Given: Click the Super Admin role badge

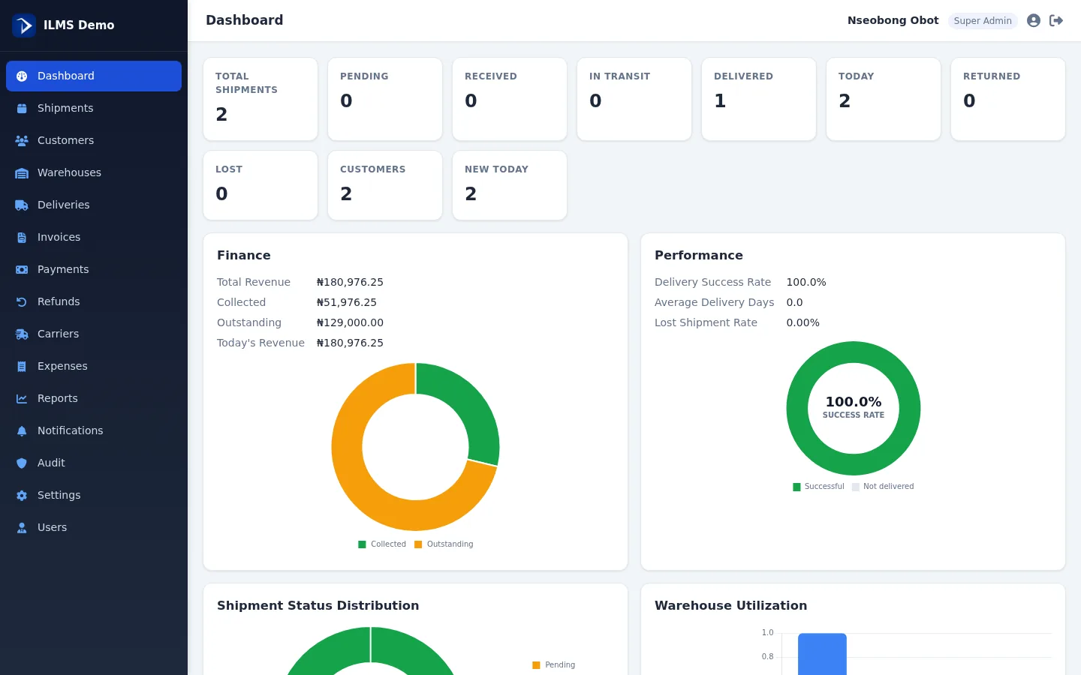Looking at the screenshot, I should click(x=983, y=21).
